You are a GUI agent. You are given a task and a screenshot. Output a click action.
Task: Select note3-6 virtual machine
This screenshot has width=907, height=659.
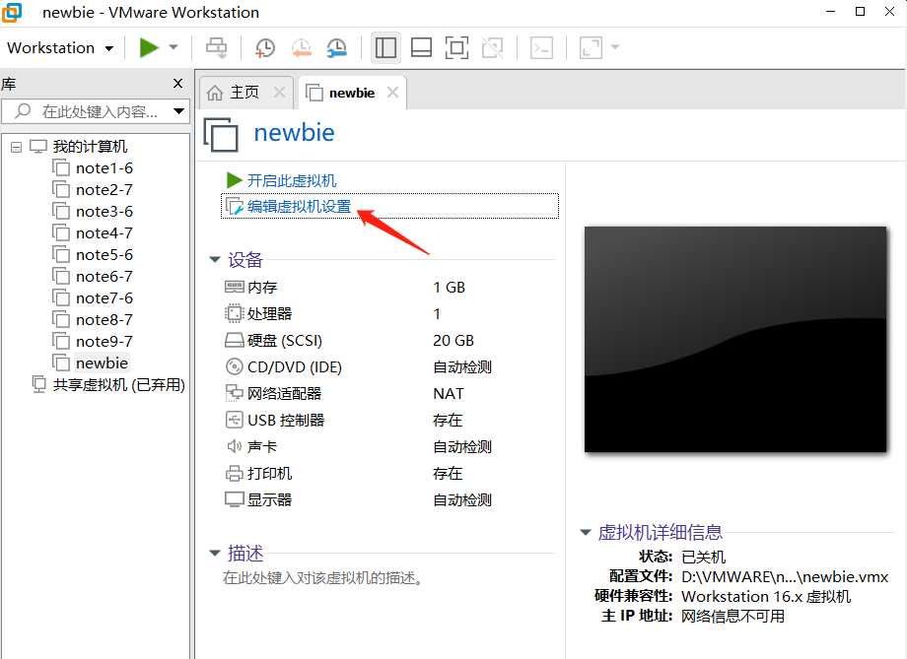tap(105, 212)
